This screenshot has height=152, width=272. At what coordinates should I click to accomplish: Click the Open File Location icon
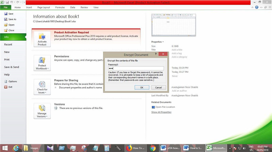click(x=153, y=107)
